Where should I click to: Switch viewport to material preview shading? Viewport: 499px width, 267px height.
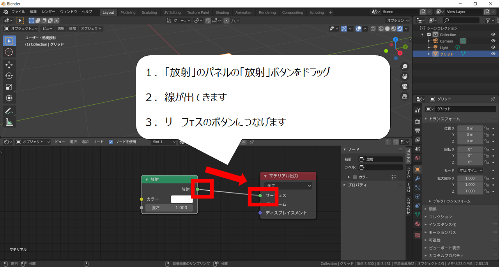point(394,28)
